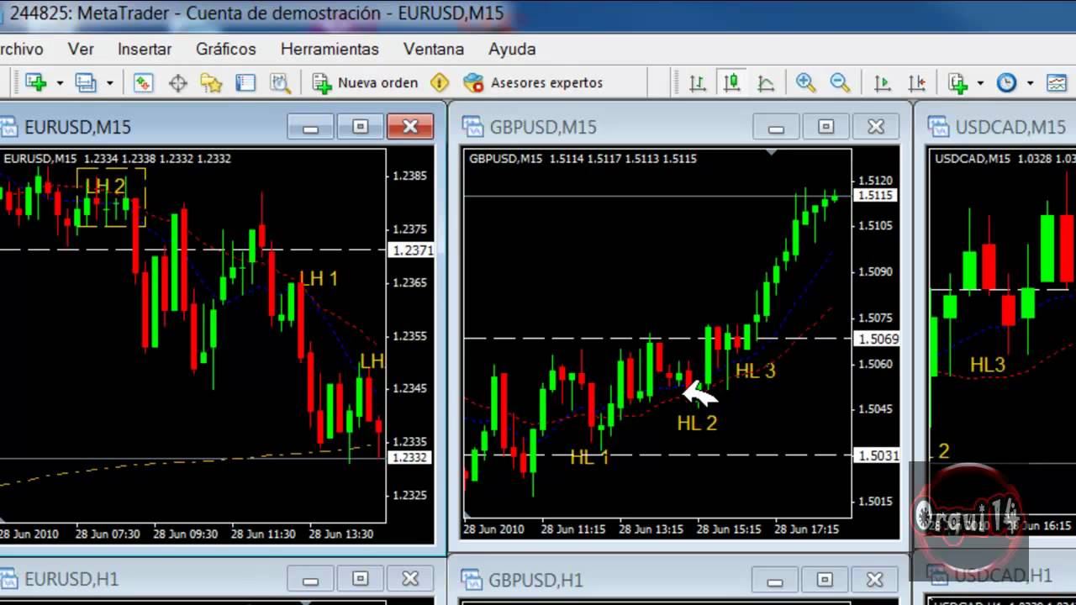Screen dimensions: 1076x605
Task: Open the new chart icon
Action: pyautogui.click(x=35, y=82)
